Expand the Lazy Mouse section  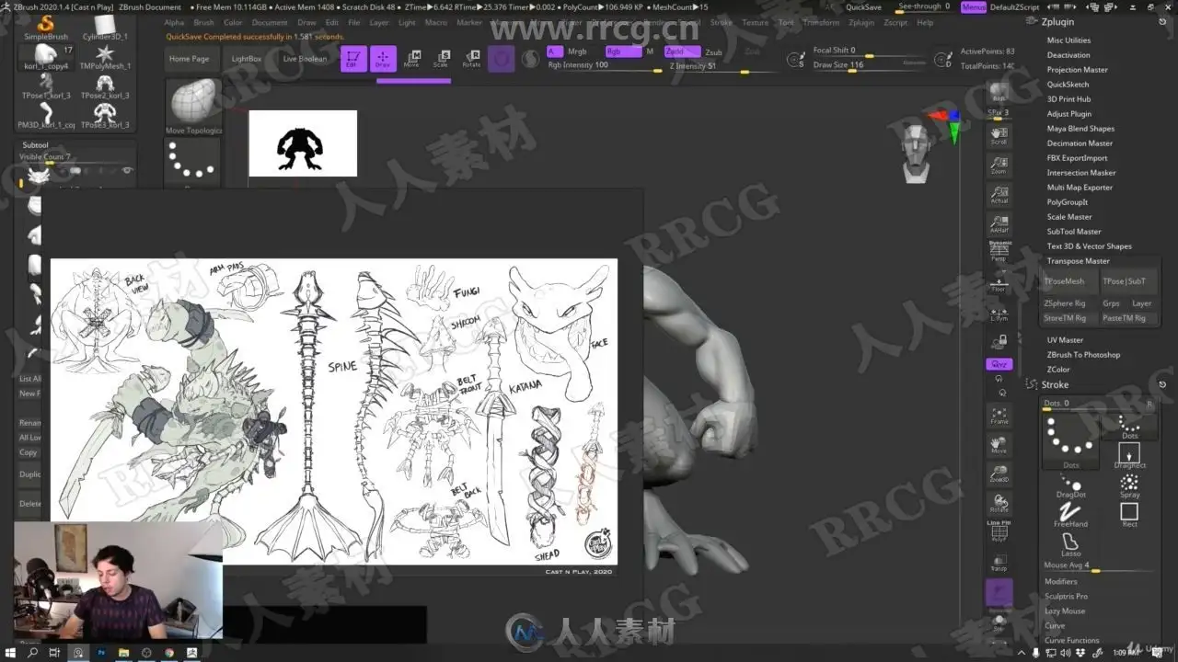pos(1065,611)
